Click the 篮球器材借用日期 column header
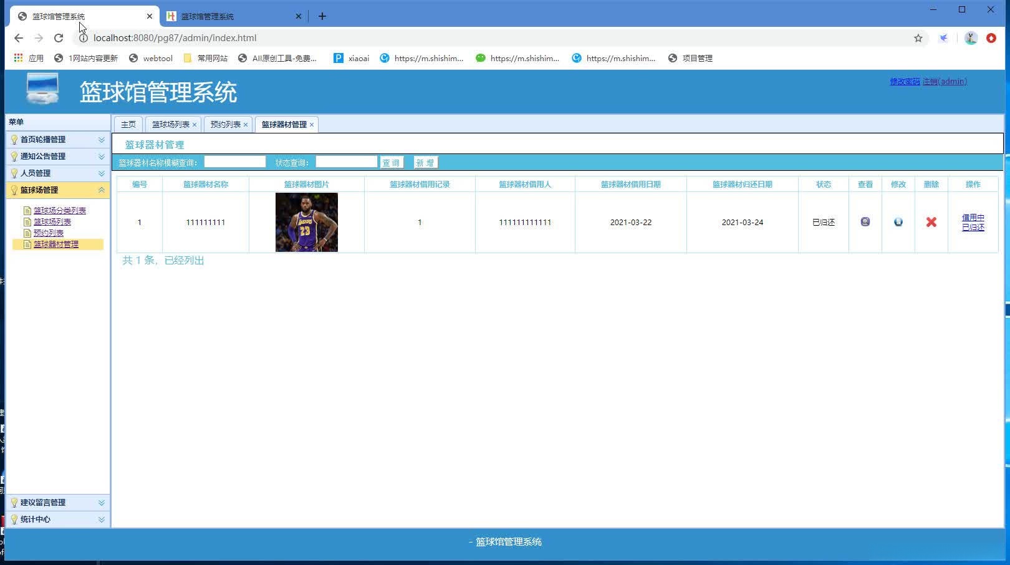Image resolution: width=1010 pixels, height=565 pixels. coord(631,185)
